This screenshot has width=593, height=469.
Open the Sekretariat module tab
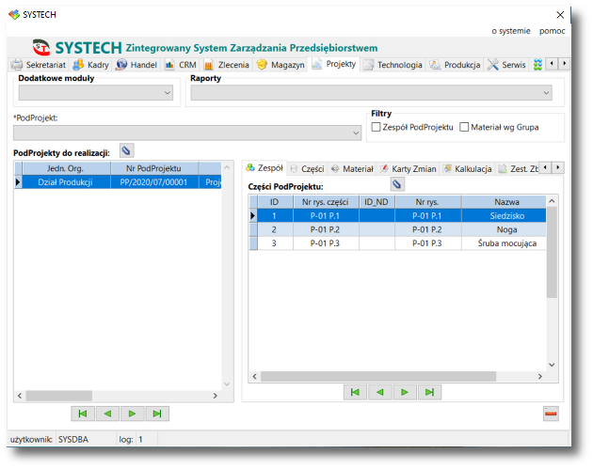click(39, 65)
